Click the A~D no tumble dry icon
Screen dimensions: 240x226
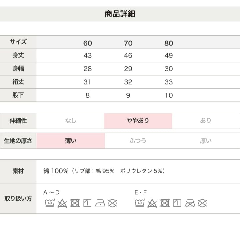pos(75,203)
